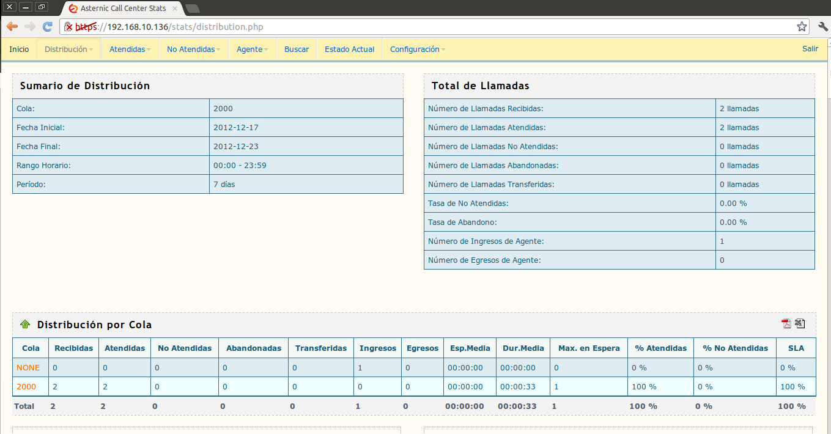Open queue 2000 link in table
Image resolution: width=831 pixels, height=434 pixels.
[x=26, y=387]
